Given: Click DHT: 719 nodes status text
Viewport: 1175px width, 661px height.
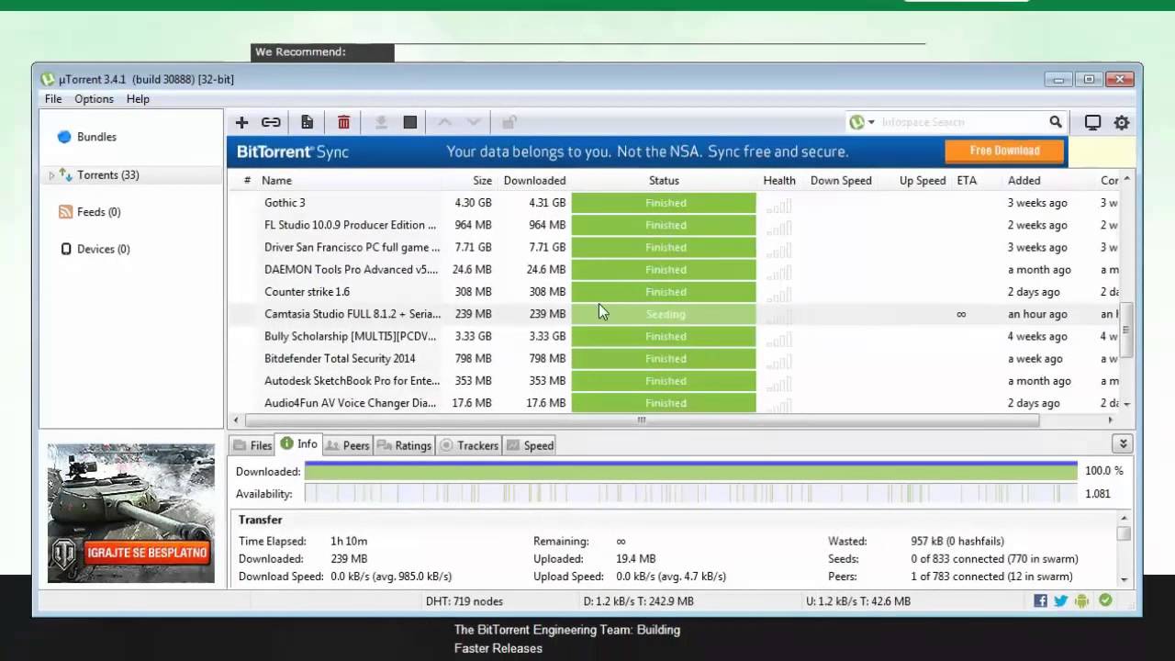Looking at the screenshot, I should pyautogui.click(x=464, y=601).
